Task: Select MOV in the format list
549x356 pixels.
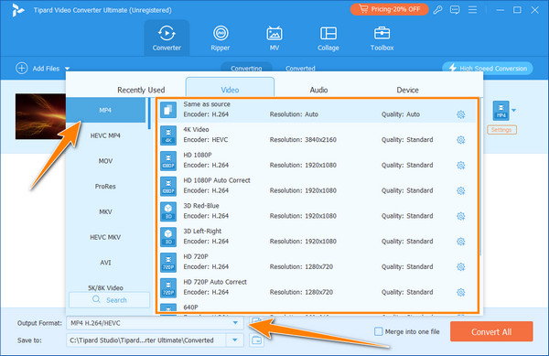Action: coord(105,161)
